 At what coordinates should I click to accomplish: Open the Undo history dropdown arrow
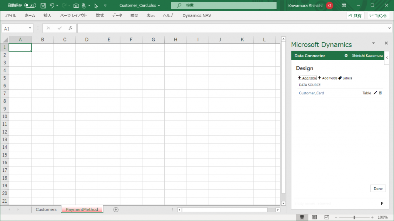click(x=57, y=5)
